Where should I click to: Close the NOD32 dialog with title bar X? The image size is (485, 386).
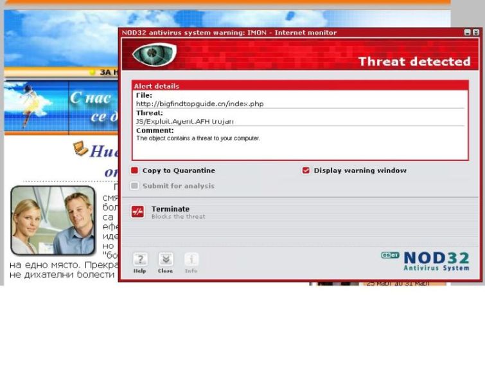point(476,32)
